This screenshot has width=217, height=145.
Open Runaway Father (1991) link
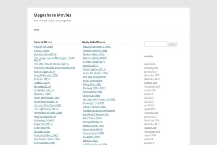[x=95, y=88]
